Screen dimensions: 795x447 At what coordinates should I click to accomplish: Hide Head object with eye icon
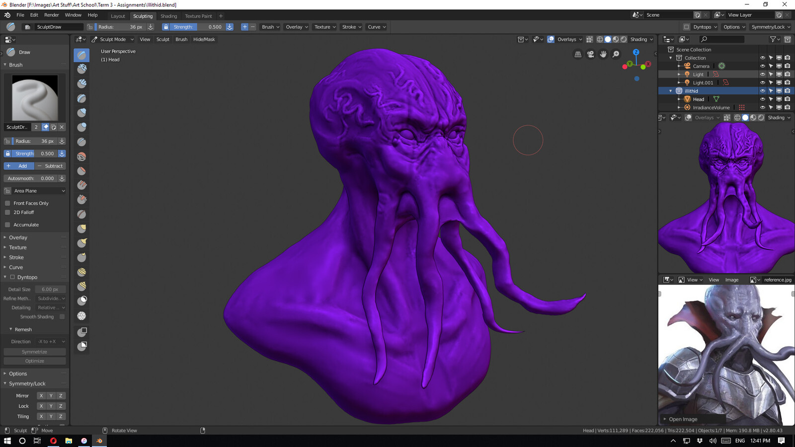coord(762,99)
